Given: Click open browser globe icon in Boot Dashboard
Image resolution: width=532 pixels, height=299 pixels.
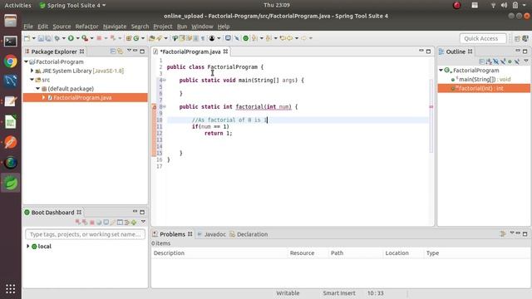Looking at the screenshot, I should pyautogui.click(x=99, y=223).
